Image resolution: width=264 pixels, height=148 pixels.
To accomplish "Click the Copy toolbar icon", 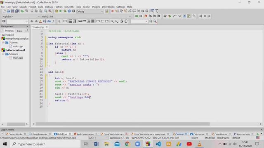I will (x=36, y=11).
